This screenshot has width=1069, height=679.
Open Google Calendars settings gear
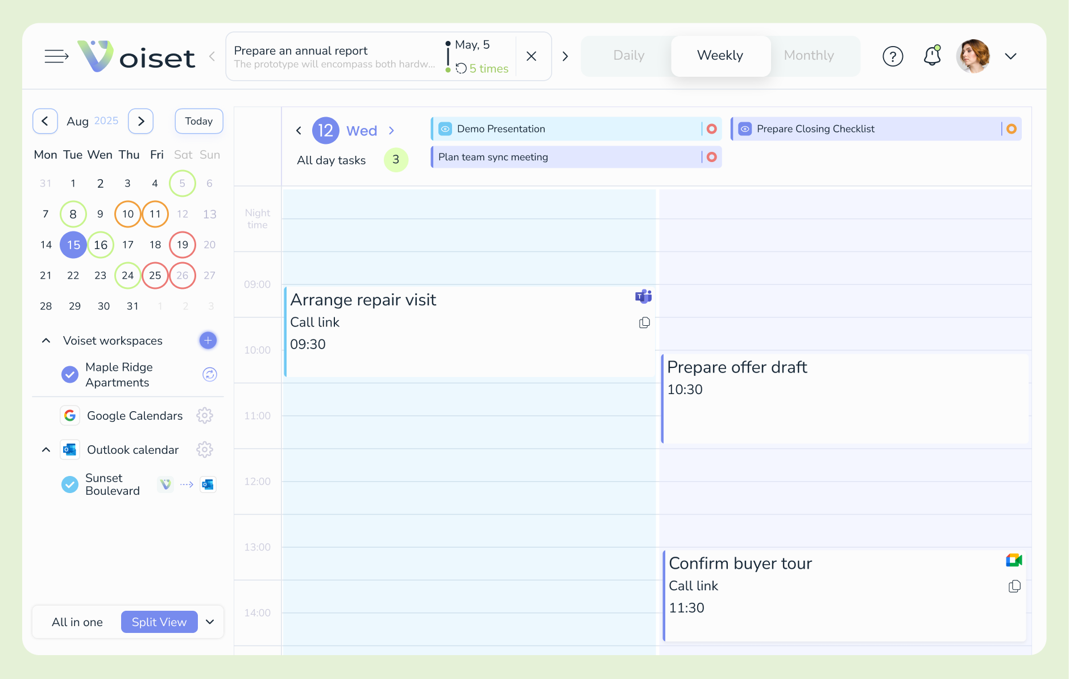tap(205, 416)
